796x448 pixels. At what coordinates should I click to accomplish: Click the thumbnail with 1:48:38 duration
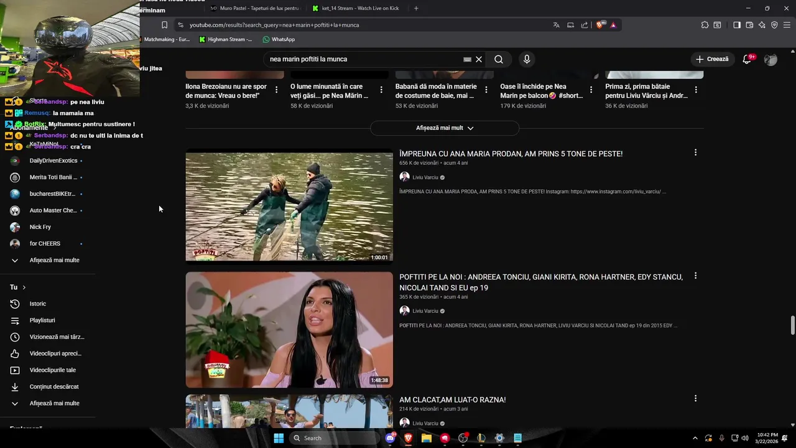click(x=289, y=330)
